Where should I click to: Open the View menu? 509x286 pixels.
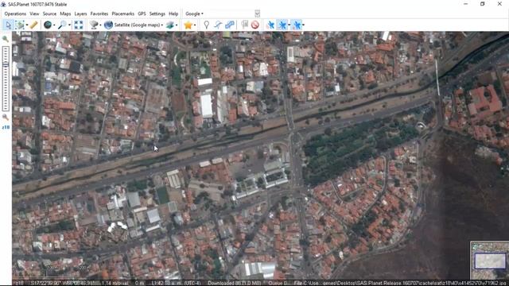[34, 14]
